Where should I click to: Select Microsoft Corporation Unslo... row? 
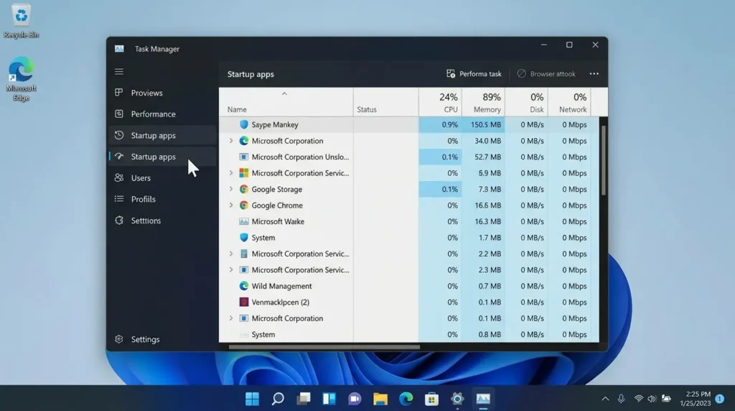click(408, 157)
